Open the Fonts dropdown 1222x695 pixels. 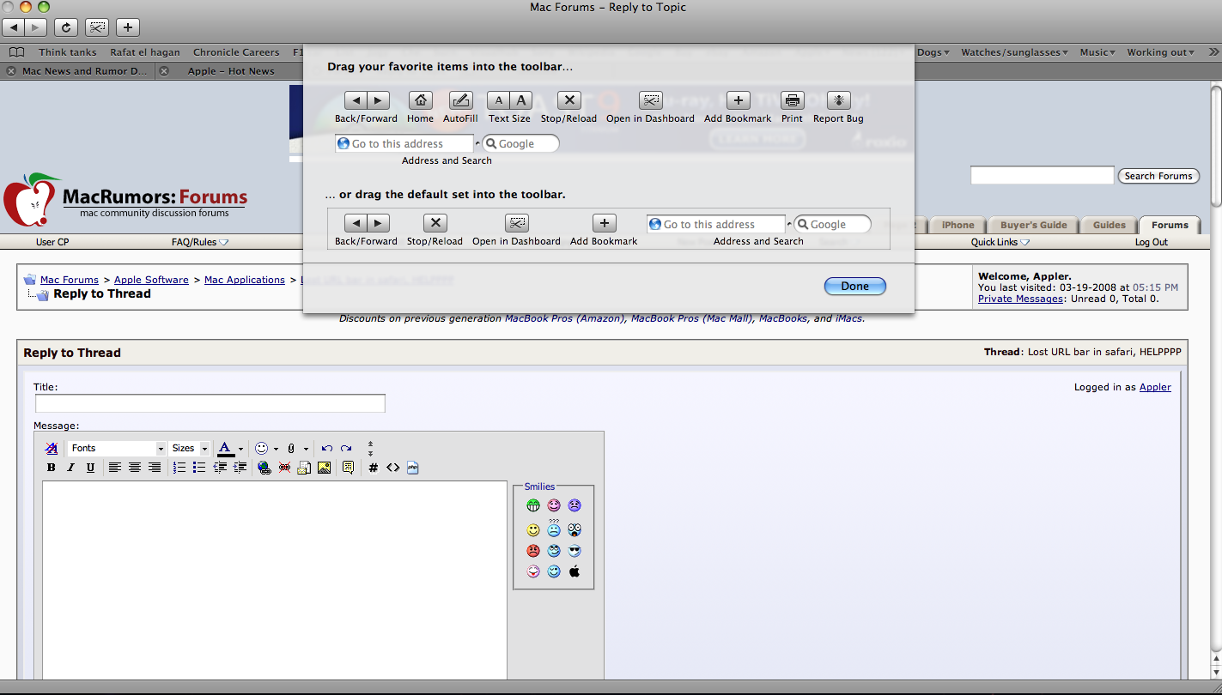coord(116,448)
